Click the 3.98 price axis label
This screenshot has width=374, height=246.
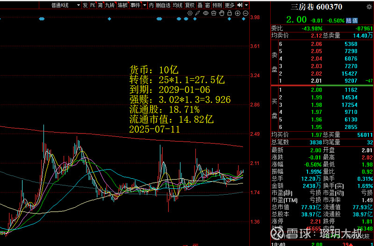click(255, 17)
